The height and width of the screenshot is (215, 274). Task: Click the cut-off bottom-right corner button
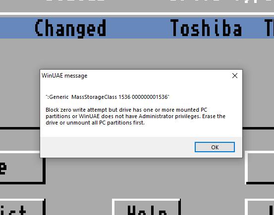coord(260,208)
